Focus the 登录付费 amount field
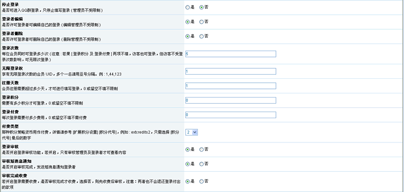The width and height of the screenshot is (404, 192). (x=230, y=115)
